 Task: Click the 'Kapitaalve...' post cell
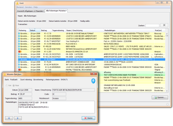click(x=159, y=54)
